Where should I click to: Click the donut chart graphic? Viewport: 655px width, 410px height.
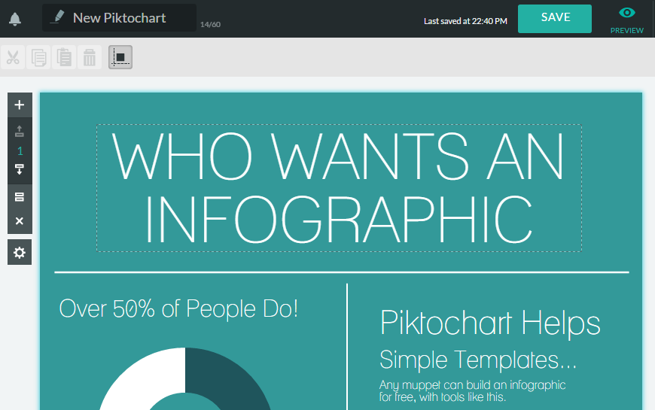[185, 379]
